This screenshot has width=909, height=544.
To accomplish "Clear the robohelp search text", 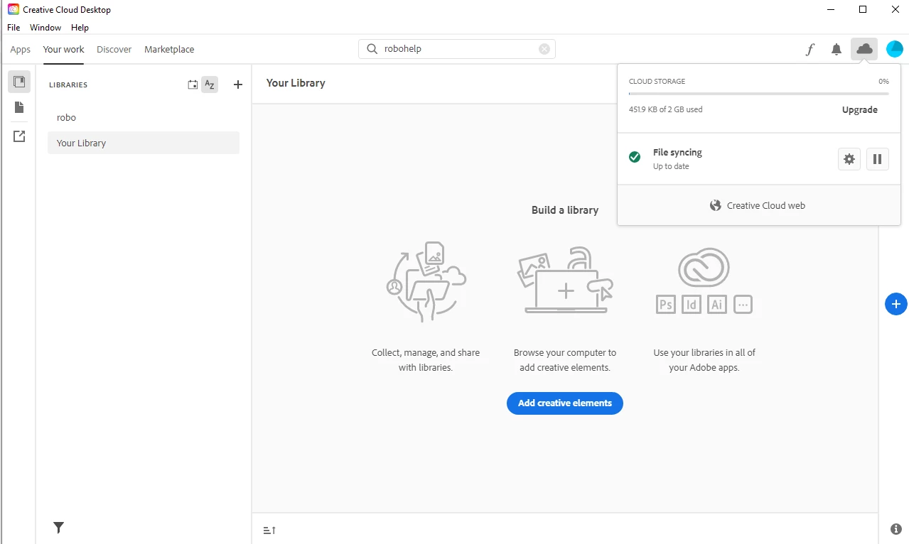I will 544,49.
